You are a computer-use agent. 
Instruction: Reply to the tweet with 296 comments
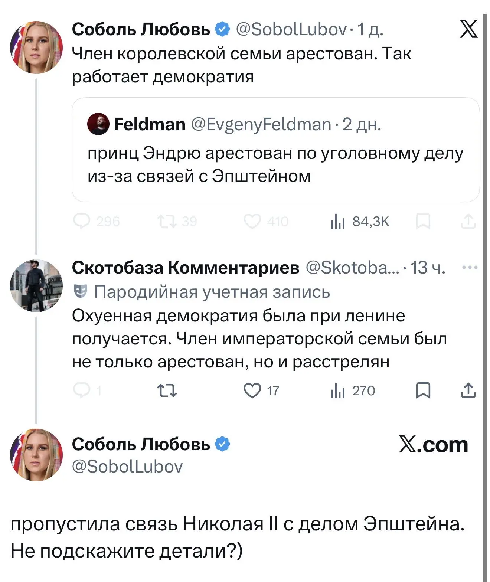click(x=81, y=222)
